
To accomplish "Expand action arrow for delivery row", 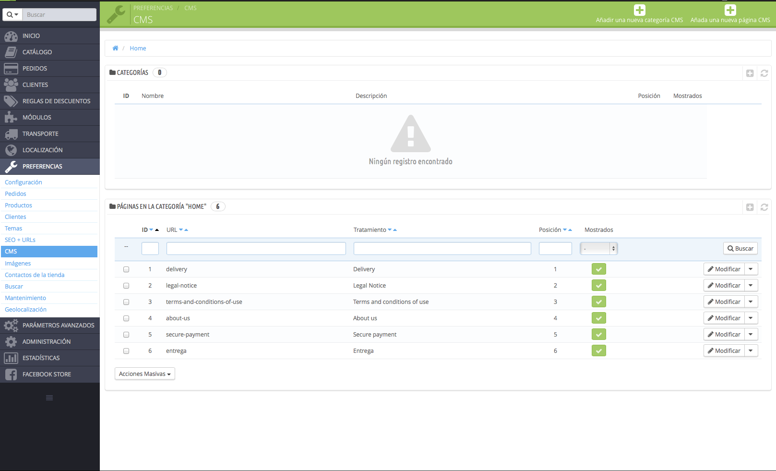I will tap(751, 269).
